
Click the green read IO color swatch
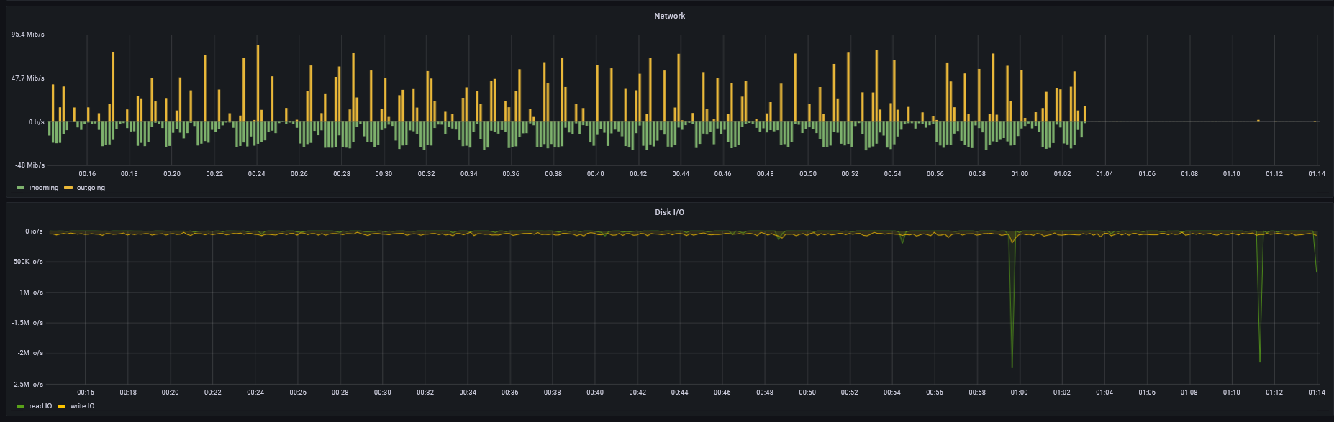click(x=21, y=406)
